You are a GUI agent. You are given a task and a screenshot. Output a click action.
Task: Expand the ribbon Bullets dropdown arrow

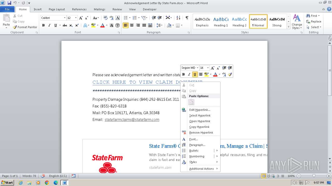pos(130,18)
